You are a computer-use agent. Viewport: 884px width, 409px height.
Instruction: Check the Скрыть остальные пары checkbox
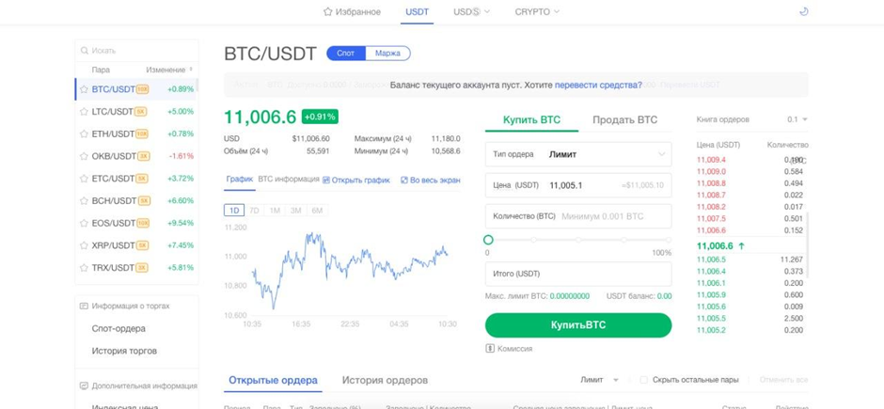pyautogui.click(x=643, y=380)
